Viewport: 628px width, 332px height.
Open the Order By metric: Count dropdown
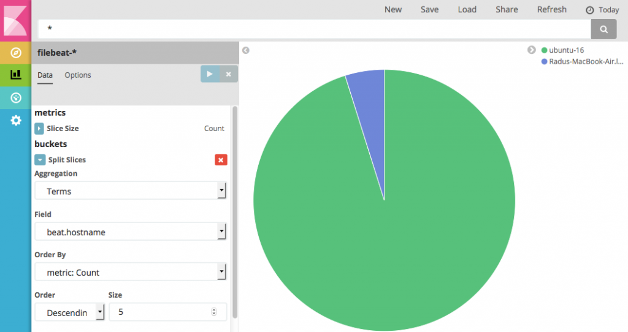point(130,273)
